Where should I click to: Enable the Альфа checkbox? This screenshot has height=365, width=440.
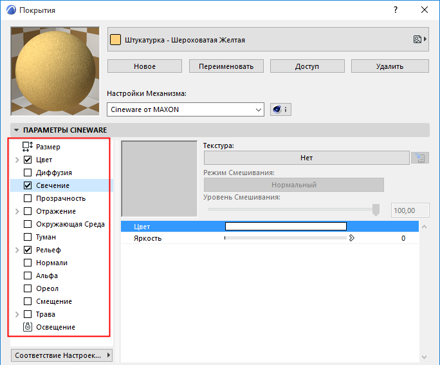pyautogui.click(x=28, y=276)
